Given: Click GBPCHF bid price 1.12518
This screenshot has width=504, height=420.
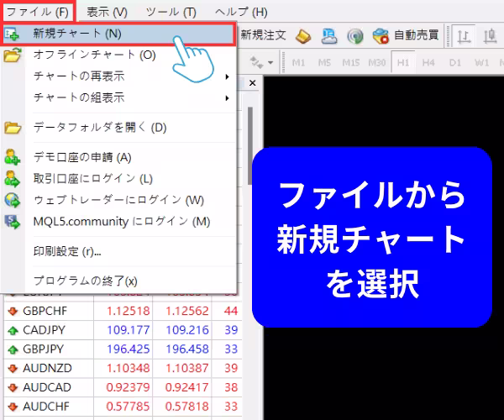Looking at the screenshot, I should pyautogui.click(x=128, y=311).
